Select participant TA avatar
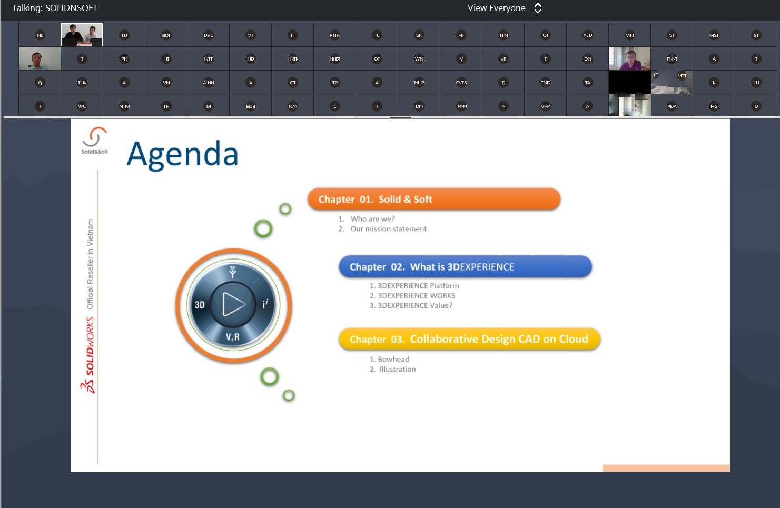780x508 pixels. (x=588, y=83)
